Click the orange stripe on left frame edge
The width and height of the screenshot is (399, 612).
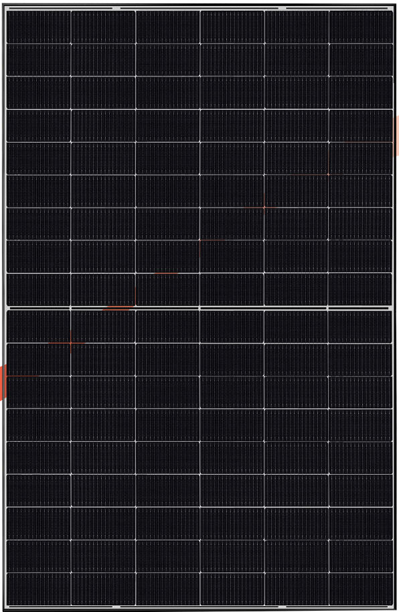click(x=3, y=382)
